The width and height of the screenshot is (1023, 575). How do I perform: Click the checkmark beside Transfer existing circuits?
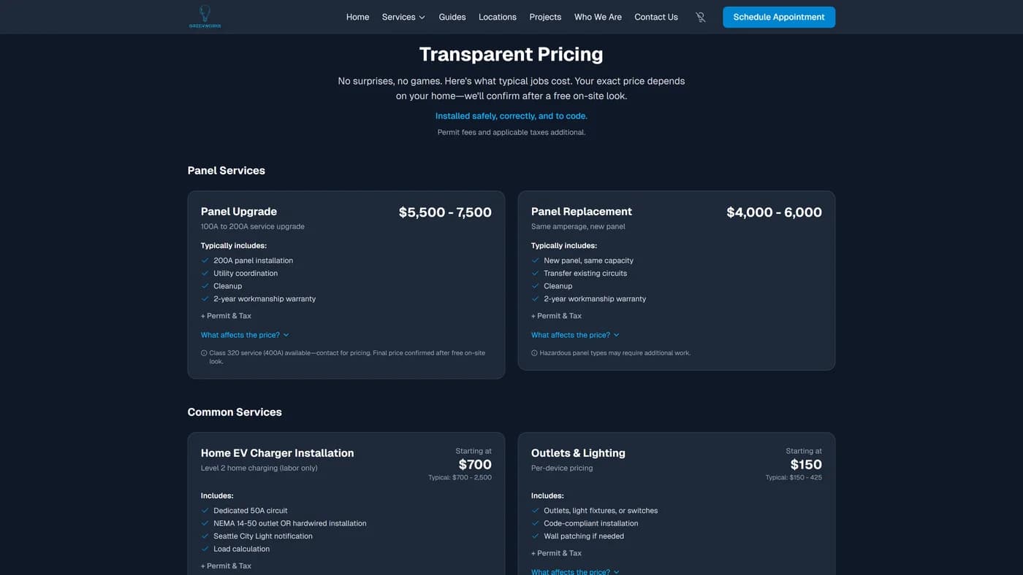(535, 273)
